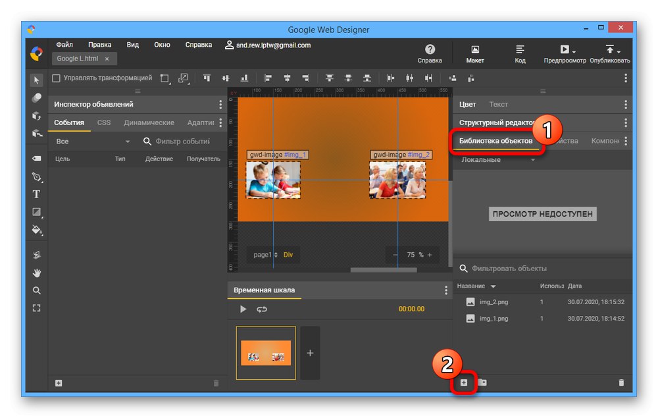
Task: Delete asset with library trash icon
Action: click(620, 382)
